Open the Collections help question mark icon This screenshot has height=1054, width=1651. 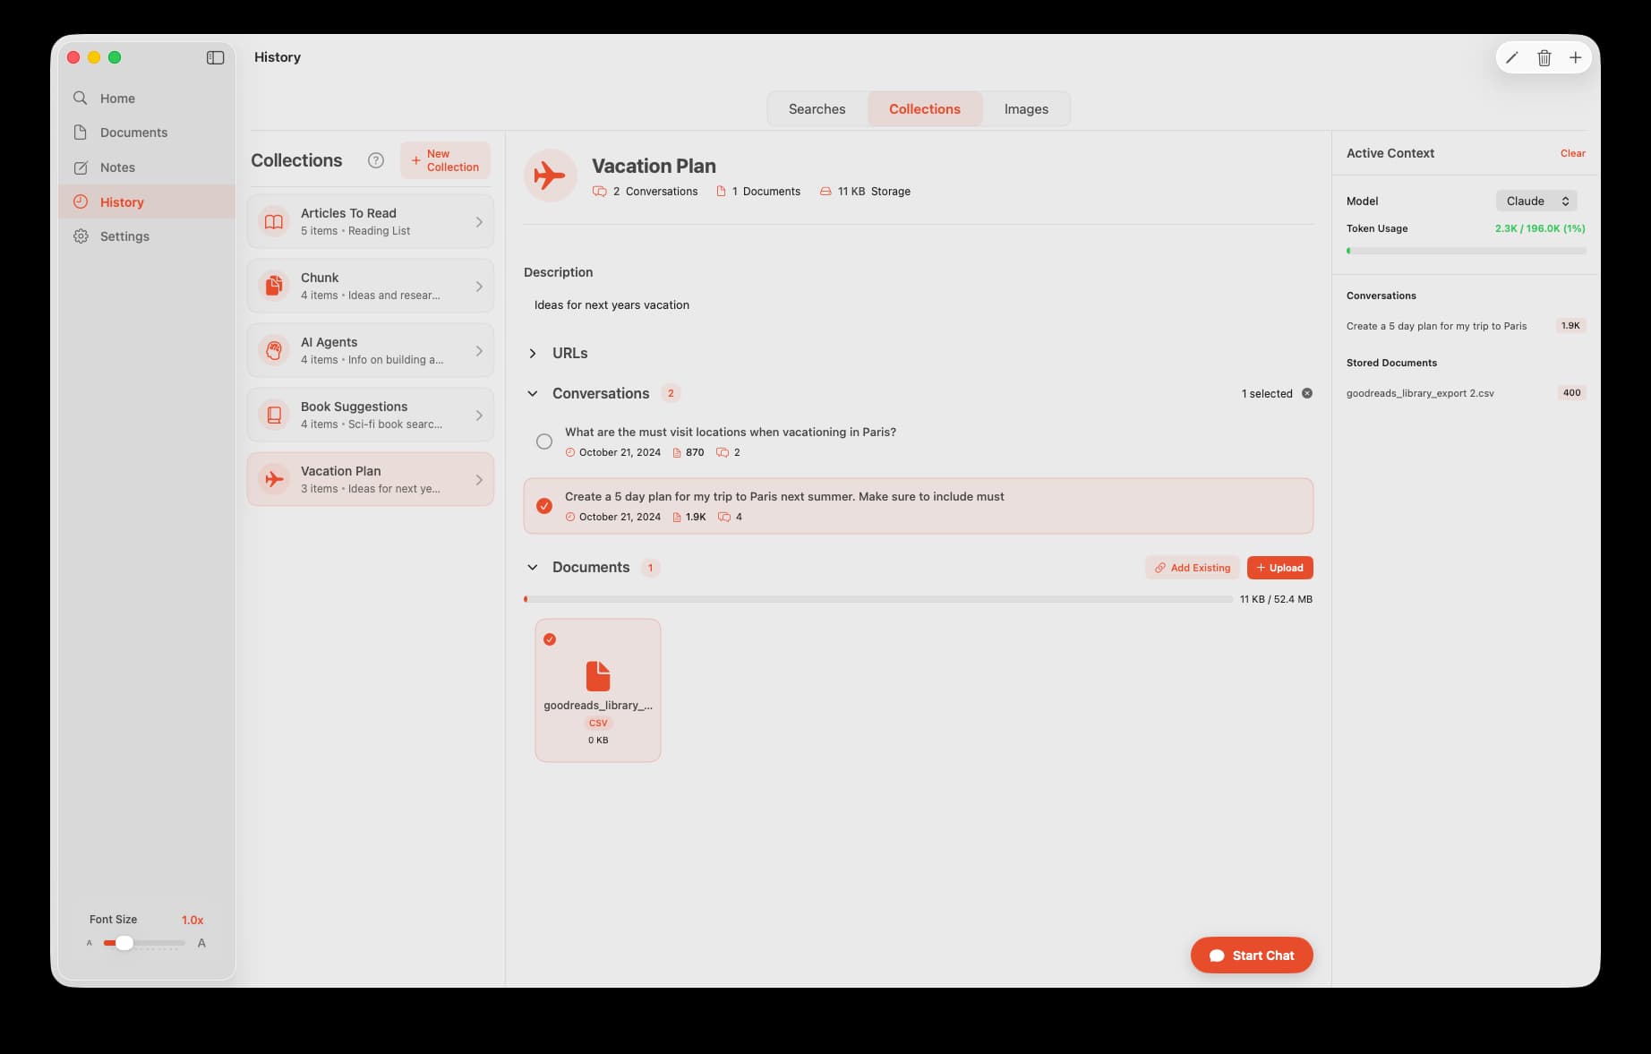tap(375, 160)
